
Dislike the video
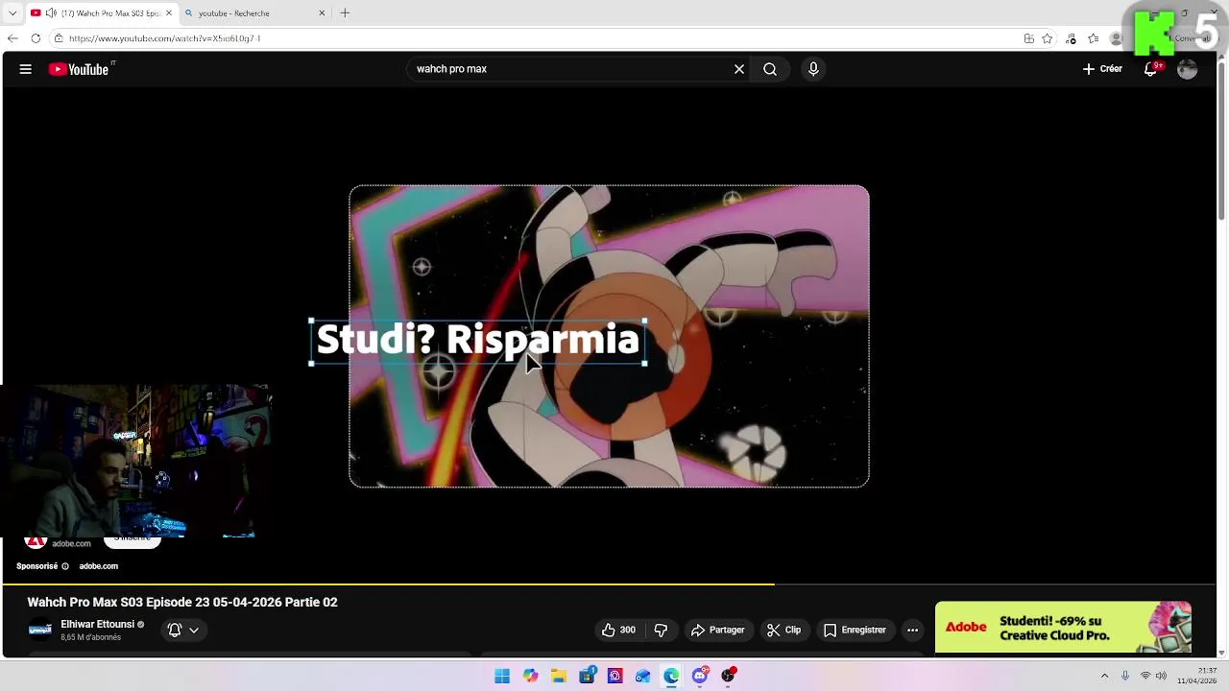pyautogui.click(x=661, y=631)
